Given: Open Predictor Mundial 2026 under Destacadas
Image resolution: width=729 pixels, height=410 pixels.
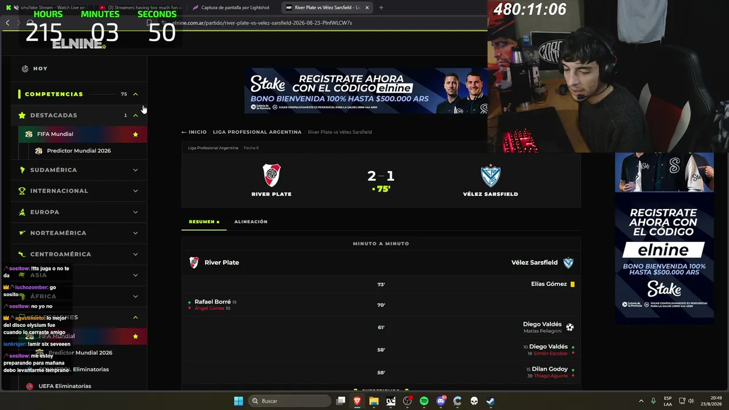Looking at the screenshot, I should [x=79, y=151].
